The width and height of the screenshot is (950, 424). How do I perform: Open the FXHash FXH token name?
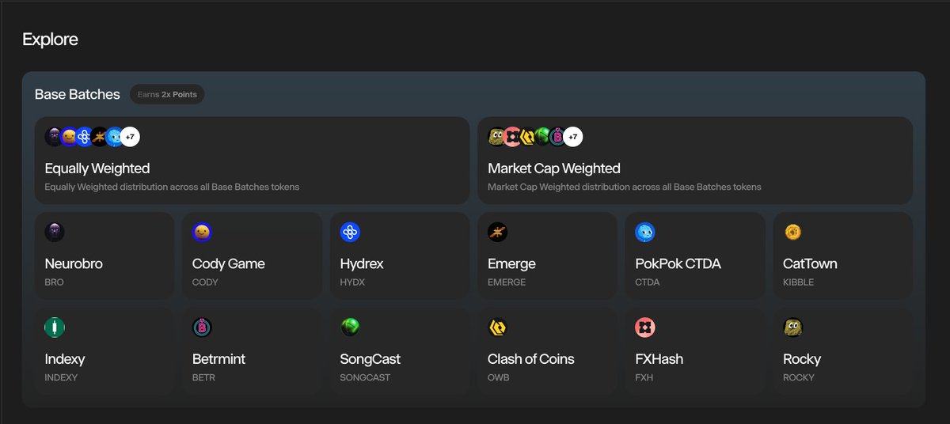tap(659, 358)
